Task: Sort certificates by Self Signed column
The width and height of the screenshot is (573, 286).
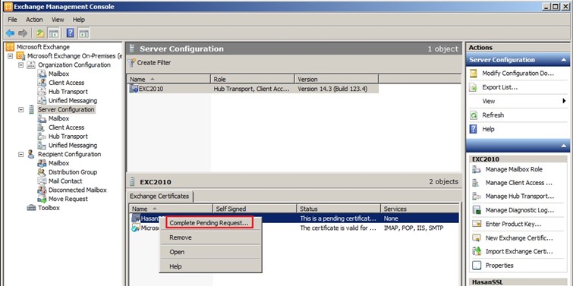Action: (254, 209)
